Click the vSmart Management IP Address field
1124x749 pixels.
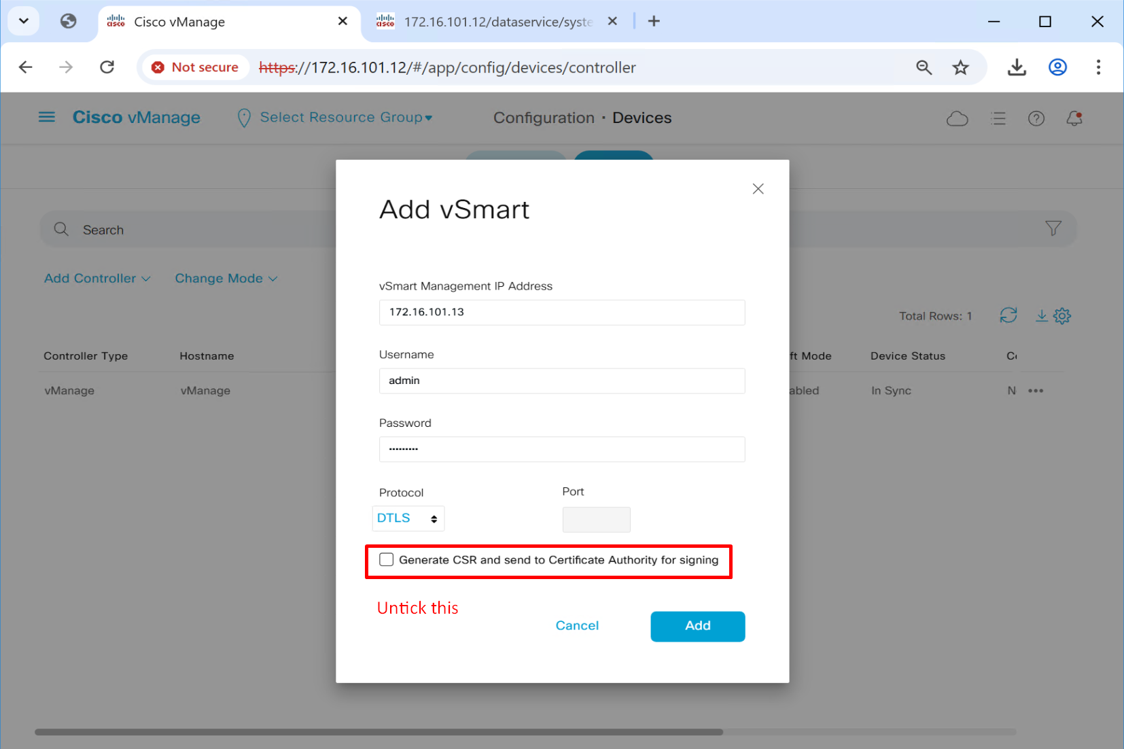(562, 313)
